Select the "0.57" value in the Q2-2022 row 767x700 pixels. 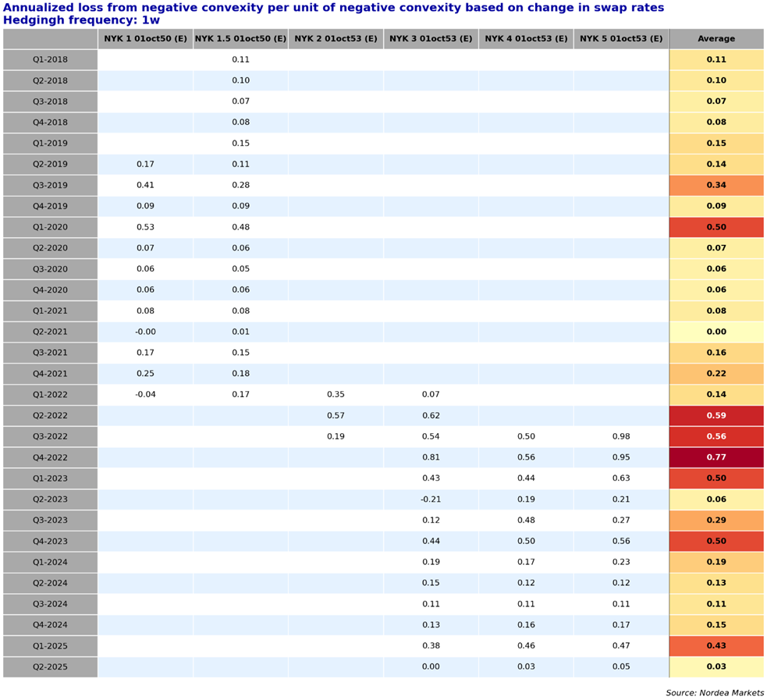click(336, 415)
